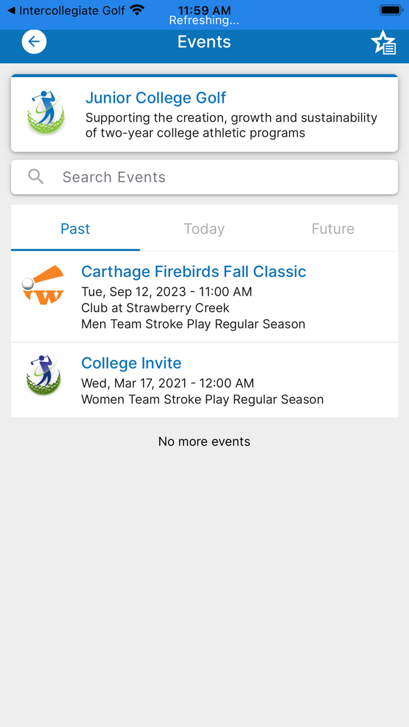The height and width of the screenshot is (727, 409).
Task: Tap the Wi-Fi icon in the status bar
Action: click(137, 10)
